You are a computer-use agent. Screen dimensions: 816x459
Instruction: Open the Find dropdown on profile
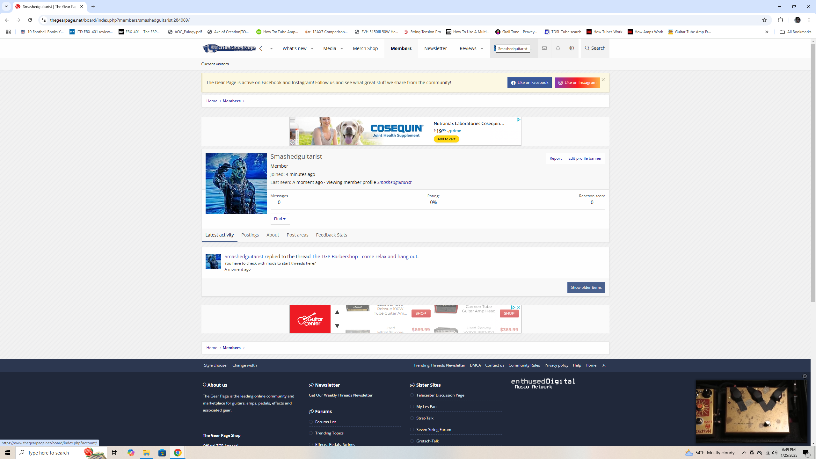[x=280, y=219]
